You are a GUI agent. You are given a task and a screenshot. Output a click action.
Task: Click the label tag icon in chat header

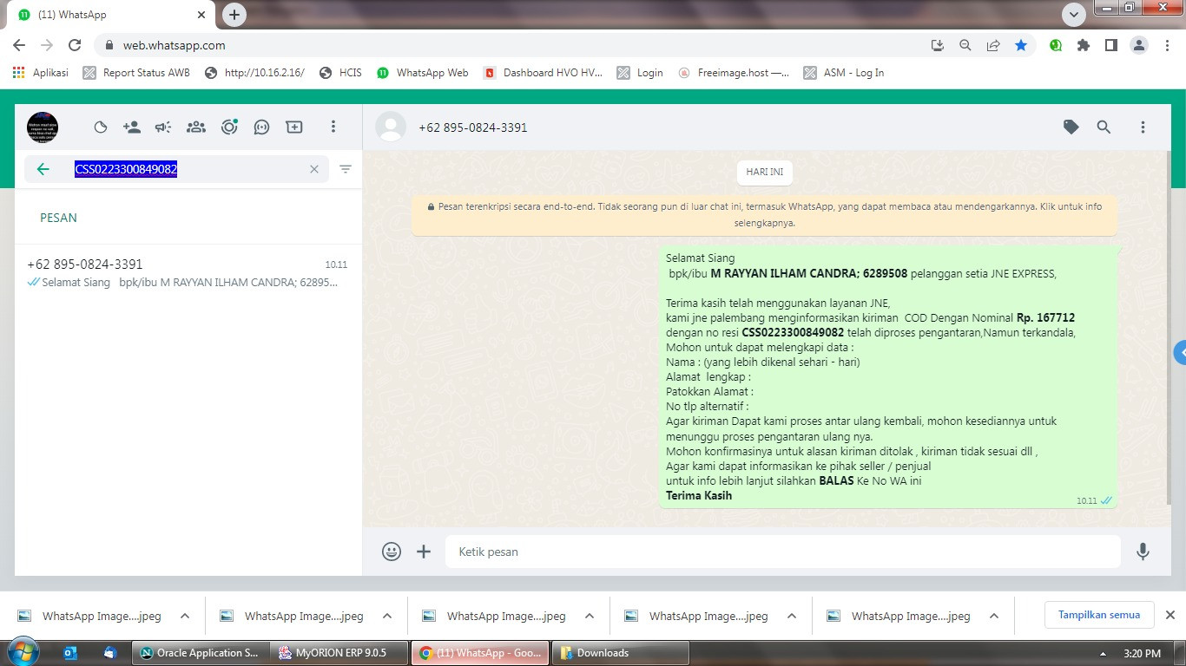tap(1071, 127)
